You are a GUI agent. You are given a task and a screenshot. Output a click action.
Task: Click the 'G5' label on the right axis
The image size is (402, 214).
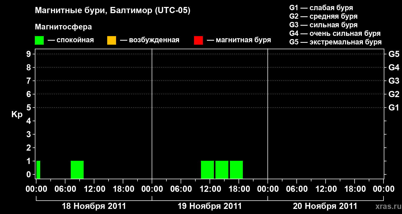(x=394, y=54)
